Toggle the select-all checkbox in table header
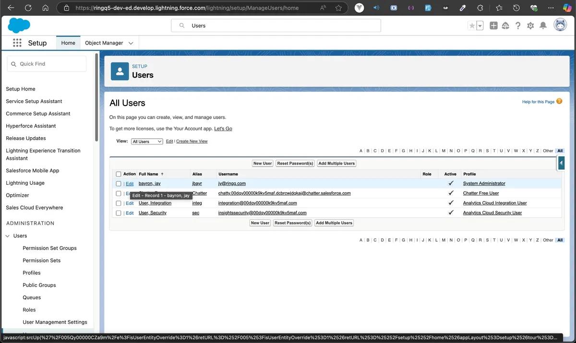The image size is (576, 343). pyautogui.click(x=119, y=174)
